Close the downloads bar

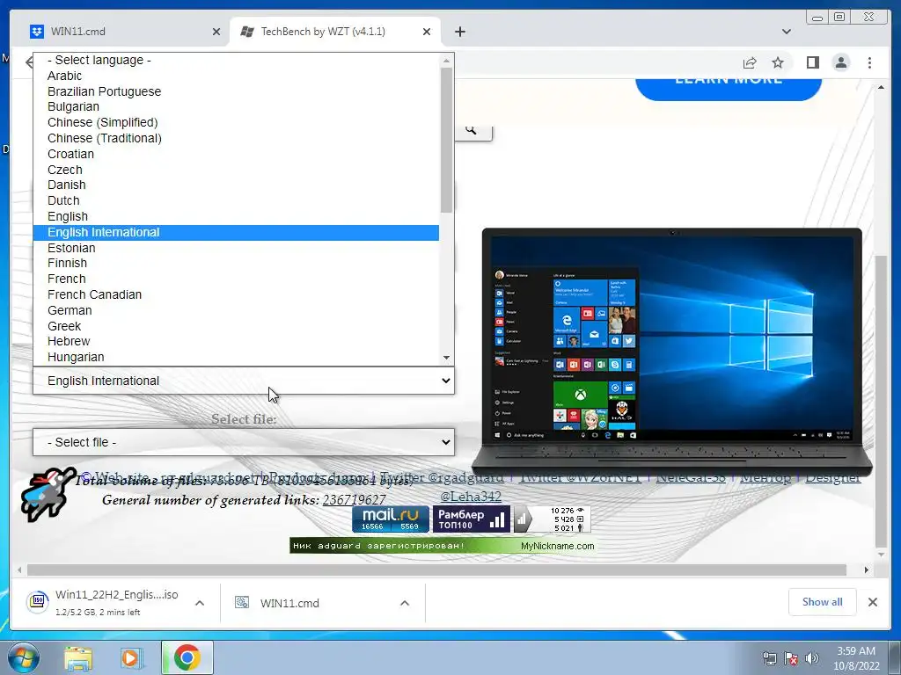coord(872,602)
